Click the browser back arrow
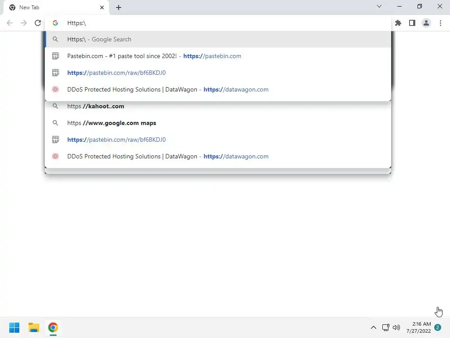450x338 pixels. pos(10,23)
